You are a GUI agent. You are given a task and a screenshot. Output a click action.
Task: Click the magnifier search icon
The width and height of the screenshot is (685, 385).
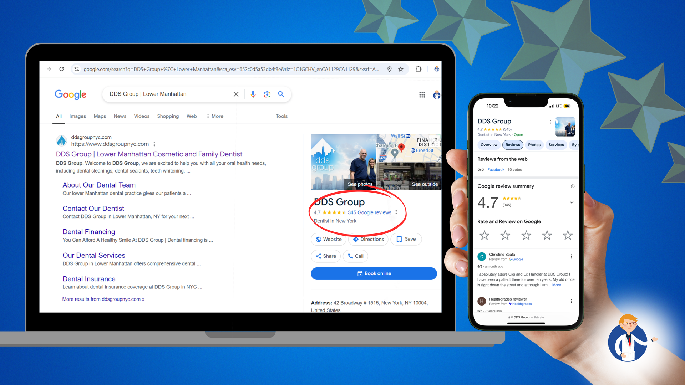pyautogui.click(x=281, y=94)
